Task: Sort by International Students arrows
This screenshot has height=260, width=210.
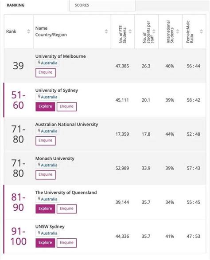Action: point(178,31)
